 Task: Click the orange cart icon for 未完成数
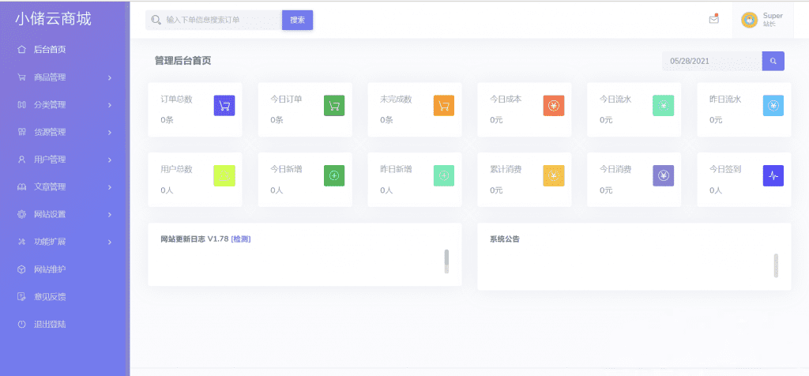[444, 105]
